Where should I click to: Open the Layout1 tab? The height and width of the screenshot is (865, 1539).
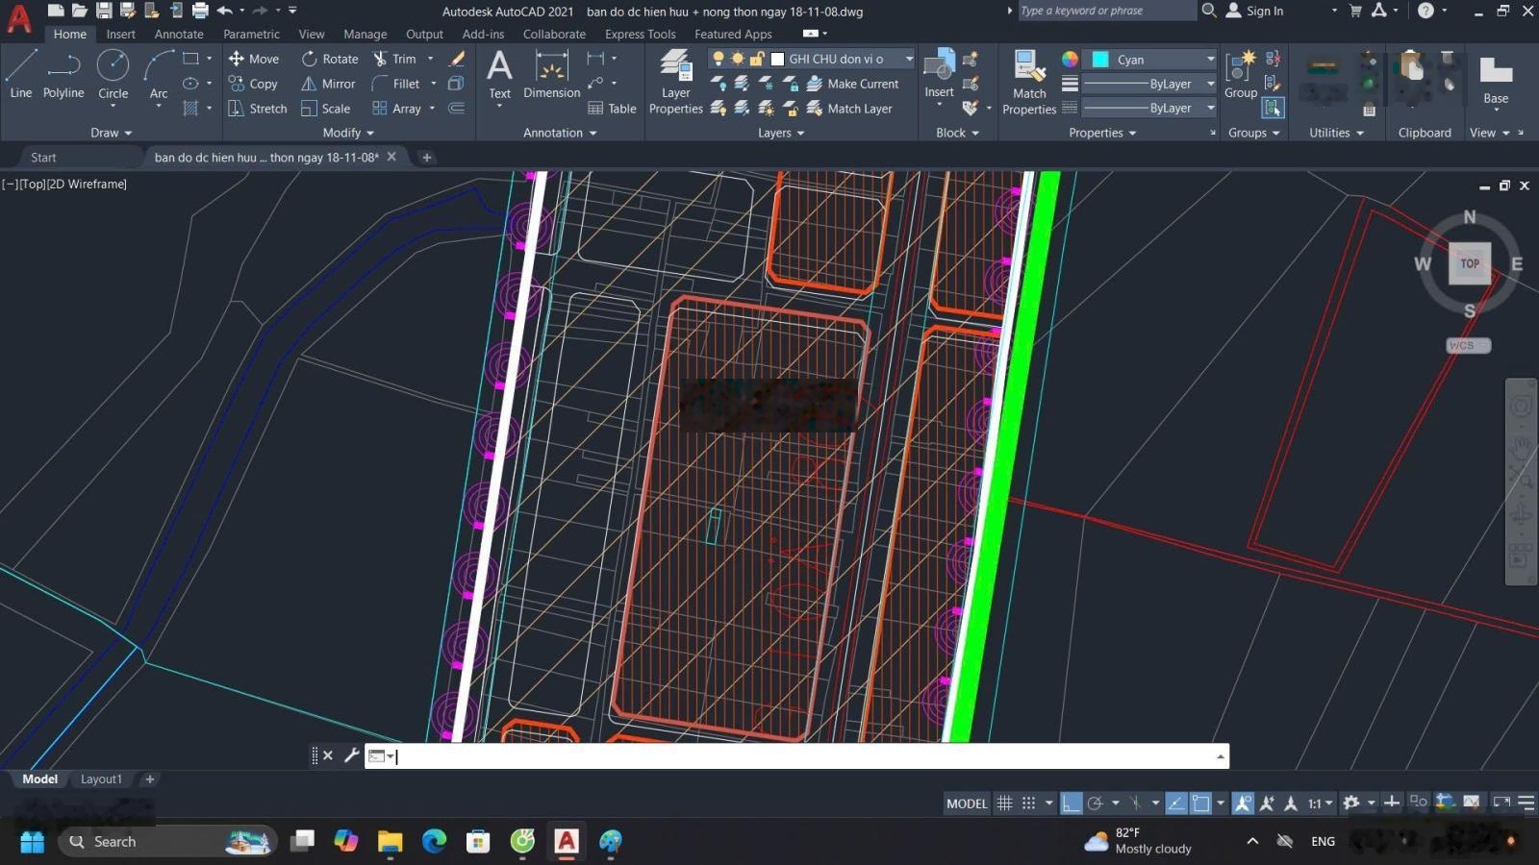(x=101, y=778)
